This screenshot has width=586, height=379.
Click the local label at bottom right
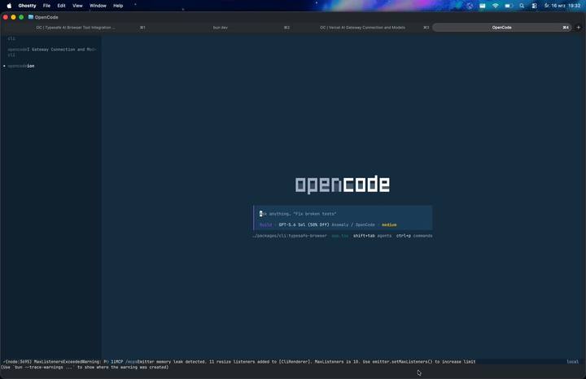pos(572,362)
